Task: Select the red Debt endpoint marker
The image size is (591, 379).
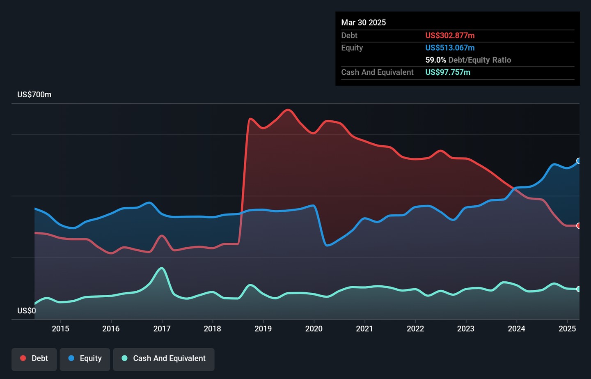Action: tap(579, 226)
